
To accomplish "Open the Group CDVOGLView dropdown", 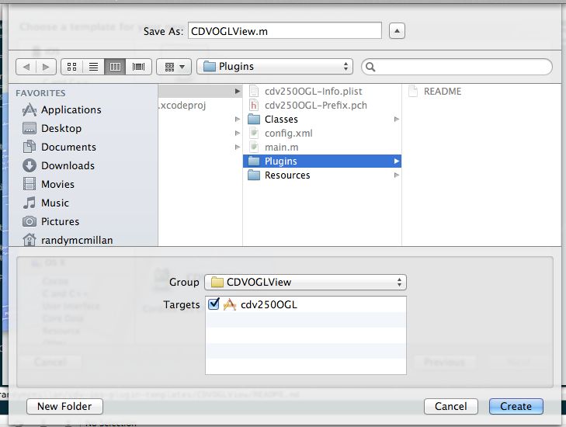I will [305, 283].
